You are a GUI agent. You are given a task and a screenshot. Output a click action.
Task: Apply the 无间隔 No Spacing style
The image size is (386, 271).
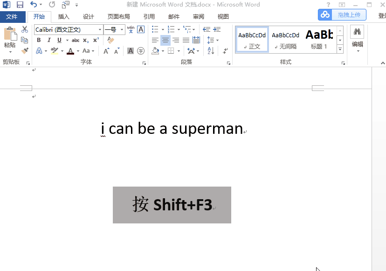coord(286,40)
